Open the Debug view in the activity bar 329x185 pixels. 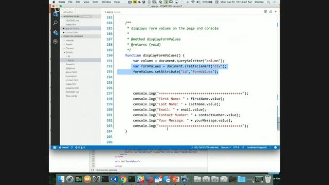56,41
